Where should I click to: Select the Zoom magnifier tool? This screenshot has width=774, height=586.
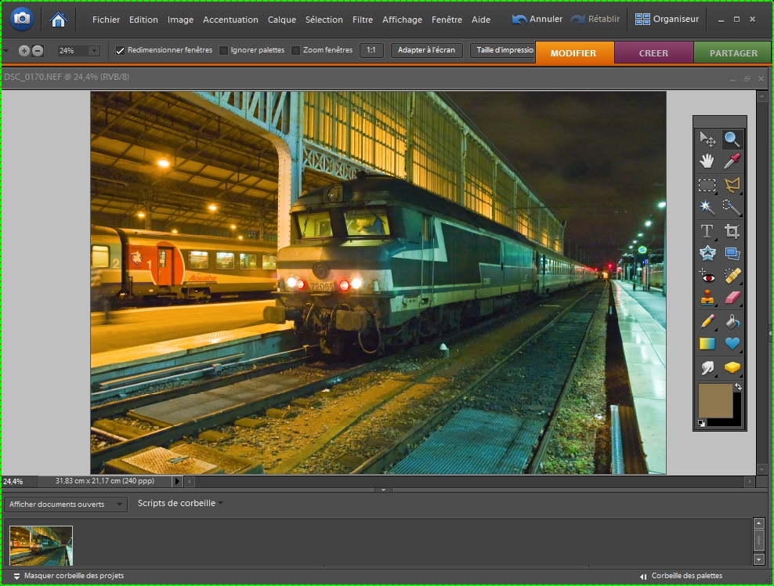pyautogui.click(x=732, y=139)
